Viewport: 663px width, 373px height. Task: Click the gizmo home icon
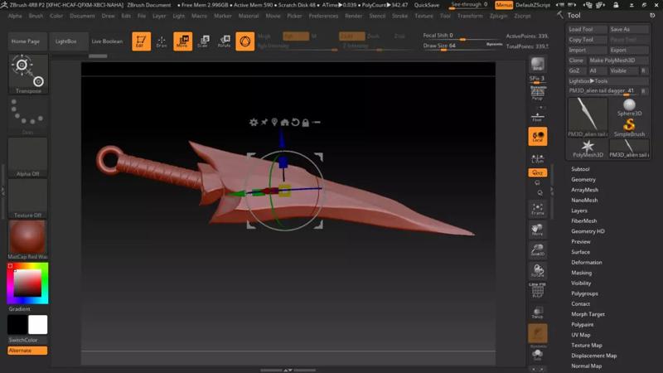(x=284, y=122)
